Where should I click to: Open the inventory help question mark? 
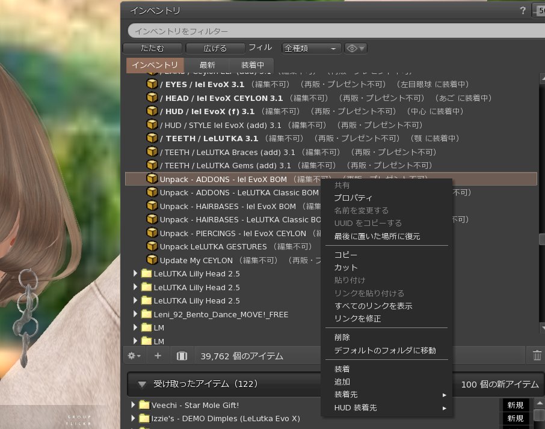[522, 10]
